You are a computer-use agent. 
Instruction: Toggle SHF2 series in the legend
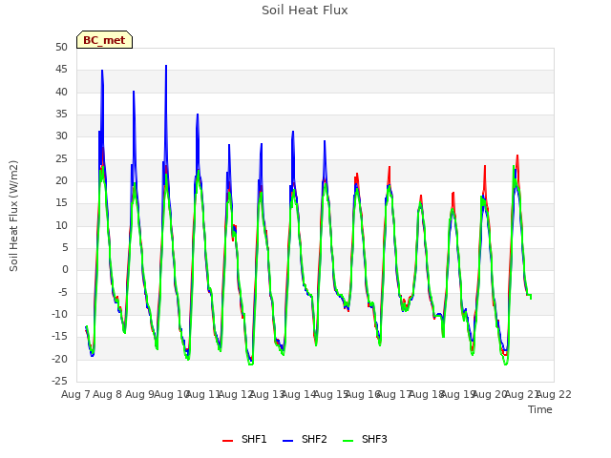(x=305, y=439)
